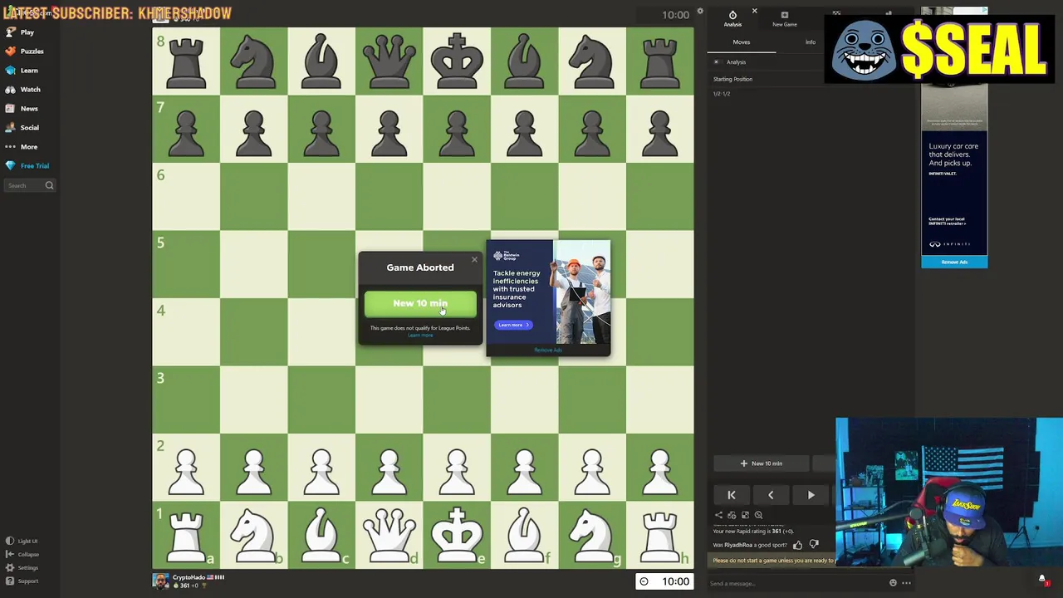Open the Learn section in sidebar
1063x598 pixels.
tap(22, 71)
